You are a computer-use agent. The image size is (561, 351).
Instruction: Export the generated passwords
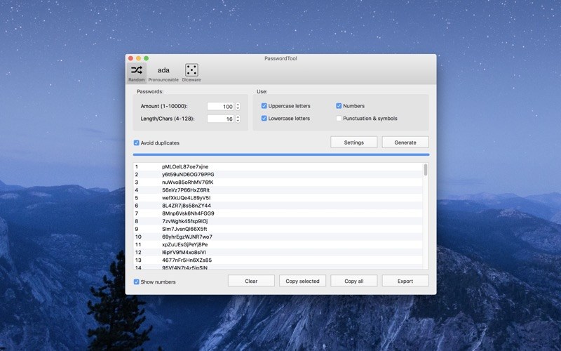point(405,281)
